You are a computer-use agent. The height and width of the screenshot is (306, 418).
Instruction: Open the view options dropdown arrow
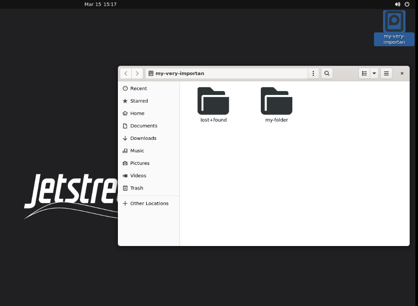coord(374,73)
